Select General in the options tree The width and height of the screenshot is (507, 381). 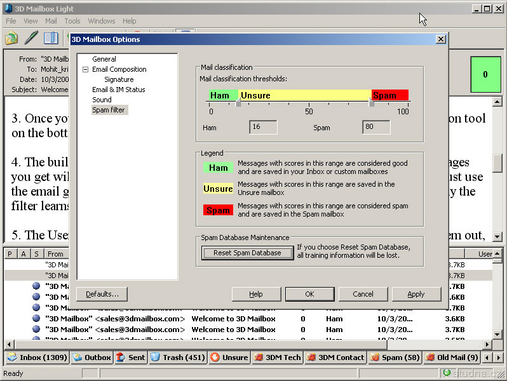click(x=104, y=59)
